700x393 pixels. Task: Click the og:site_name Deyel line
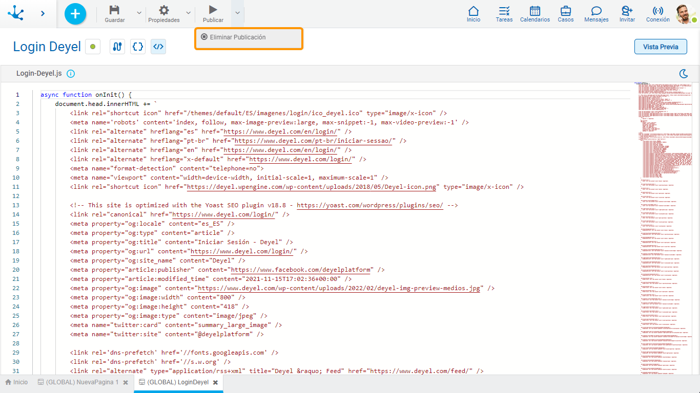pos(158,260)
